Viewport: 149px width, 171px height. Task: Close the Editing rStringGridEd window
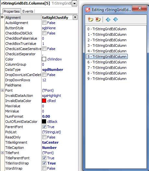(139, 8)
